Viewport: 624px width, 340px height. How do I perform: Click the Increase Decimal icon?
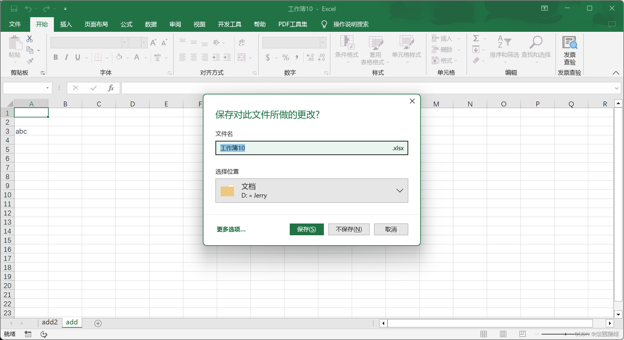pos(310,57)
